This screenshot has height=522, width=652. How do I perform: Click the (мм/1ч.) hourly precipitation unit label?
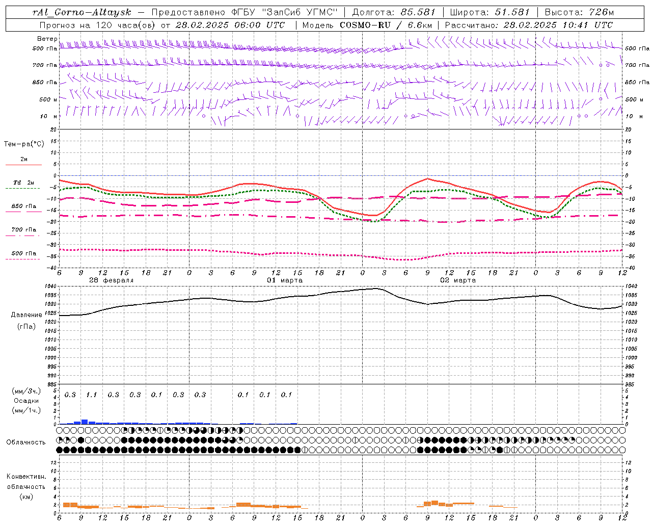(x=26, y=410)
